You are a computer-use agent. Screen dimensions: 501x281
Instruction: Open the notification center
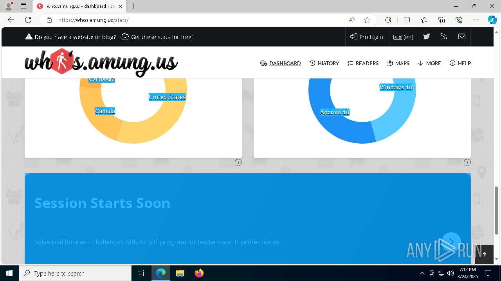pos(488,273)
